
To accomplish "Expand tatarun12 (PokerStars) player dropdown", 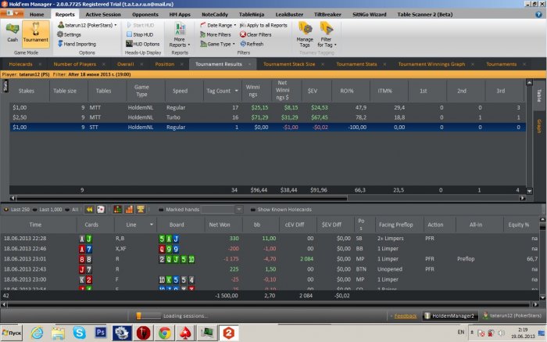I will tap(88, 25).
